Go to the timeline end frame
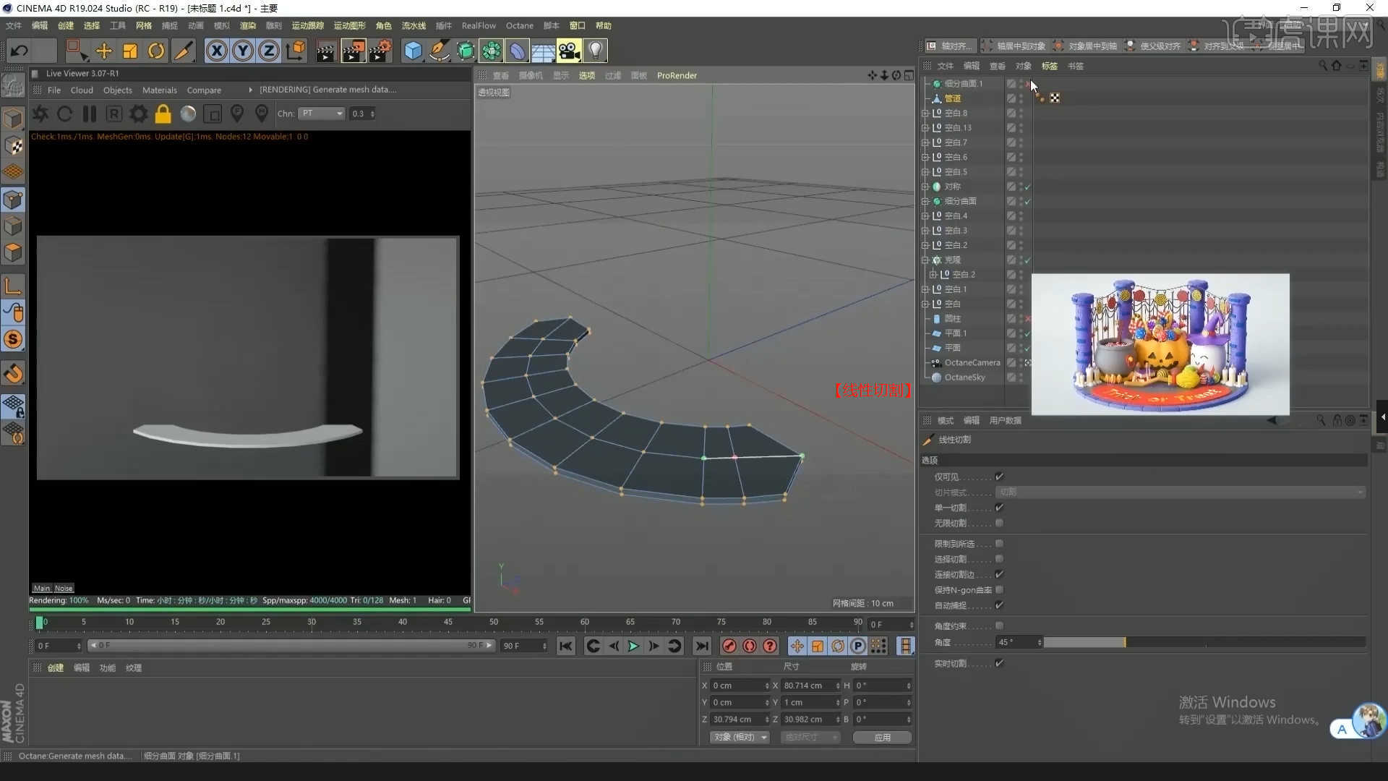The width and height of the screenshot is (1388, 781). click(x=701, y=646)
